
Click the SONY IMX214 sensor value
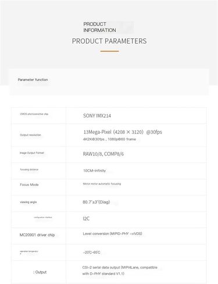pyautogui.click(x=97, y=116)
